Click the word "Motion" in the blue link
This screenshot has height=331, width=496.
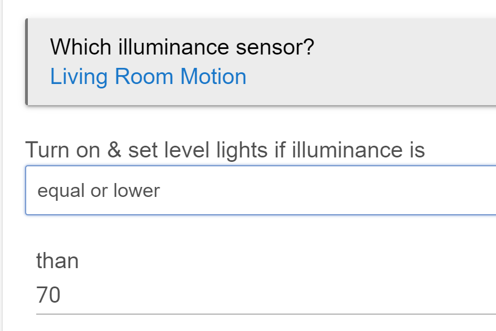[x=213, y=77]
